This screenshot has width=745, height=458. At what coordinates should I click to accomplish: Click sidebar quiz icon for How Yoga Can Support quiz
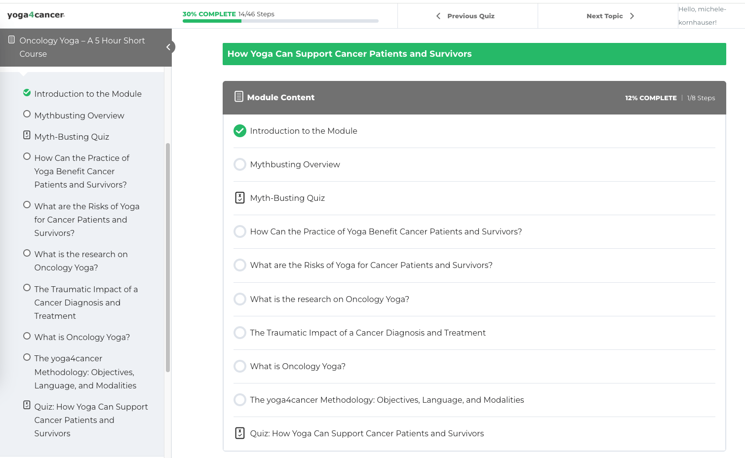(27, 405)
